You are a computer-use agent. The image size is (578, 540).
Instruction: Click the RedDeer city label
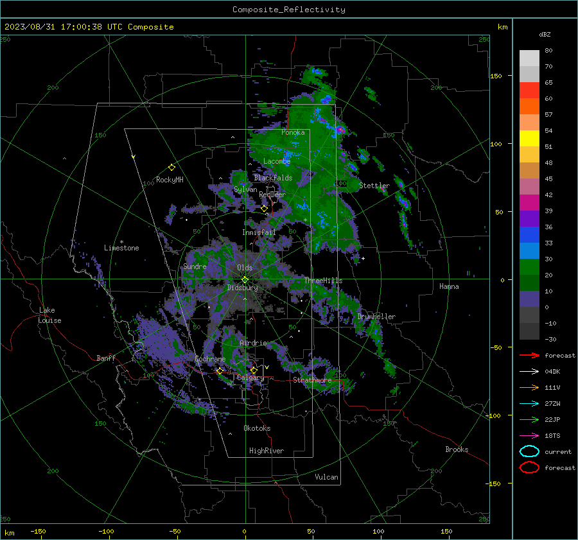pos(272,195)
